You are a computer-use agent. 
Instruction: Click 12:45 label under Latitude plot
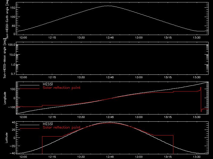coord(110,157)
